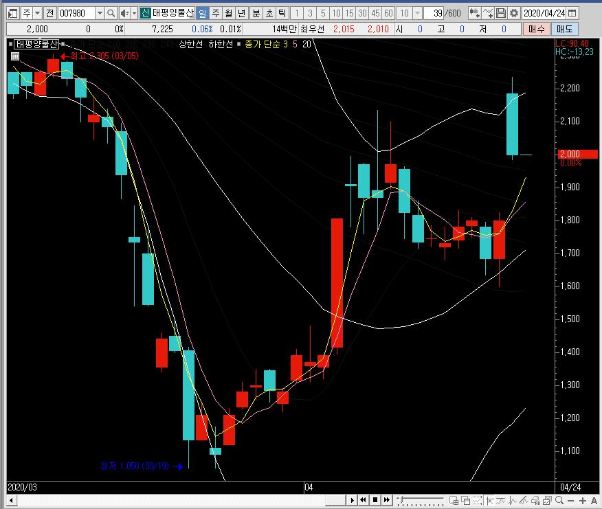Image resolution: width=602 pixels, height=509 pixels.
Task: Select the 분 minute period toggle
Action: click(x=256, y=14)
